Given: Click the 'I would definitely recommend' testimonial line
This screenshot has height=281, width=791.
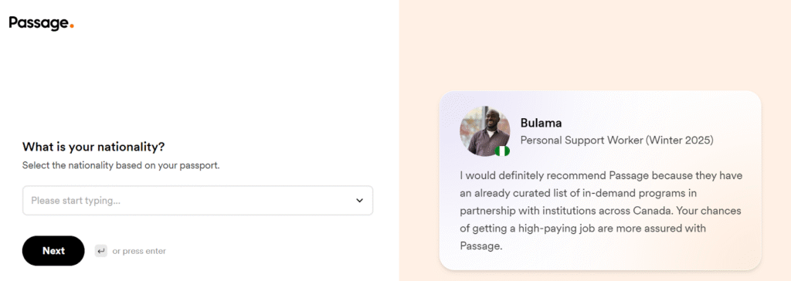Looking at the screenshot, I should (601, 175).
